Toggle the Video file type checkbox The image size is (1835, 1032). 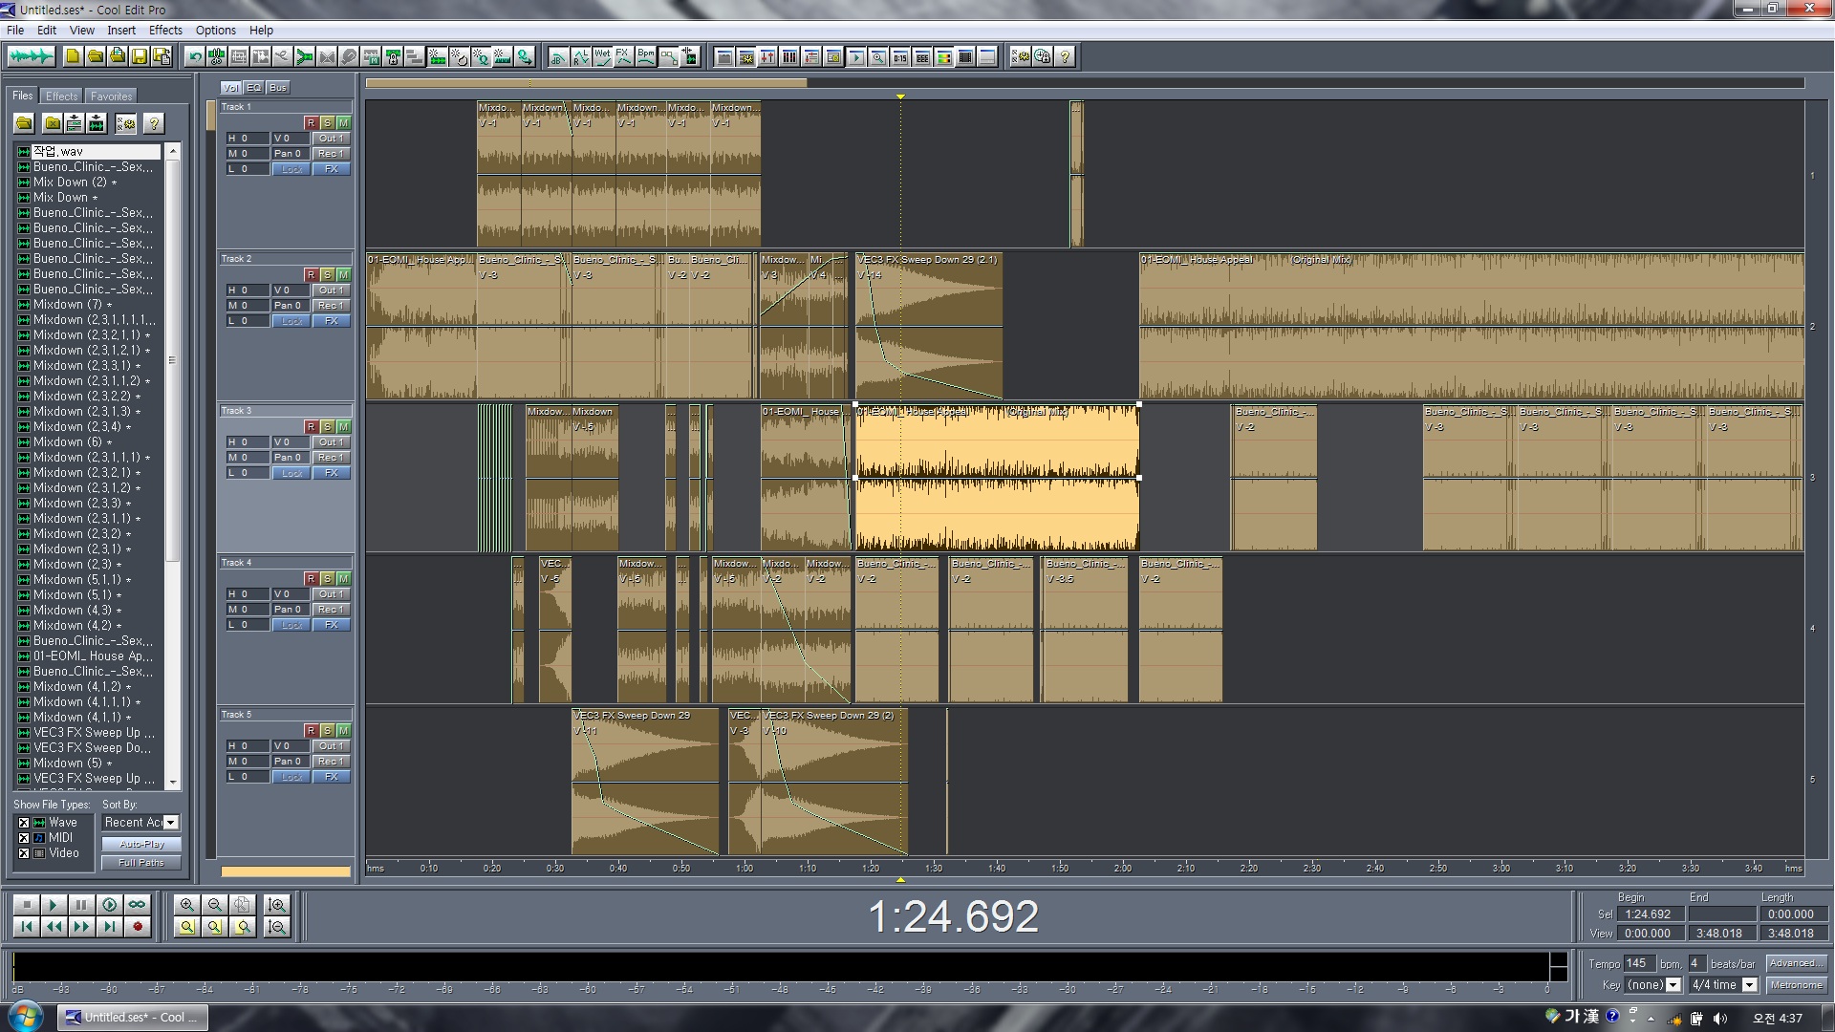coord(24,852)
